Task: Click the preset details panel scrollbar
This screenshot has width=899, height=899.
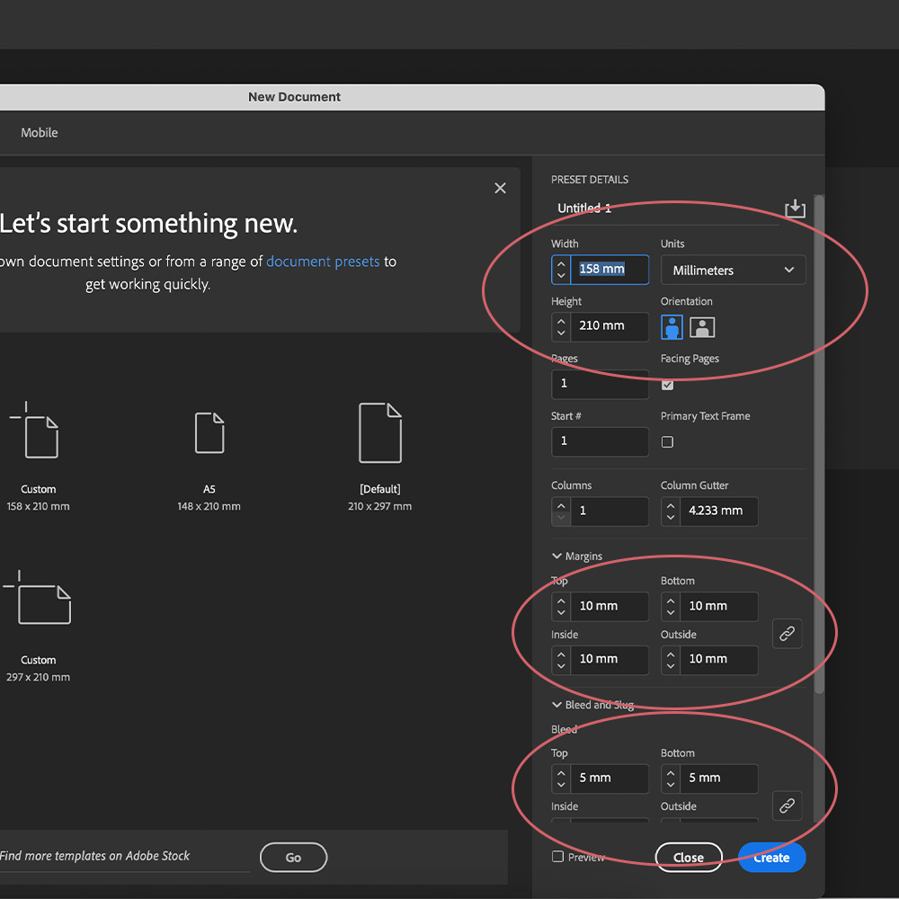Action: coord(819,444)
